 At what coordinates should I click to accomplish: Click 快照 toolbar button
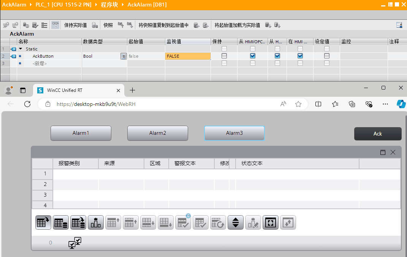(x=108, y=25)
